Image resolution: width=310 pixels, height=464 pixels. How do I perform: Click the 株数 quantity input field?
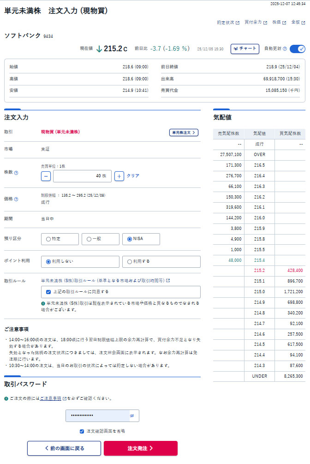82,176
